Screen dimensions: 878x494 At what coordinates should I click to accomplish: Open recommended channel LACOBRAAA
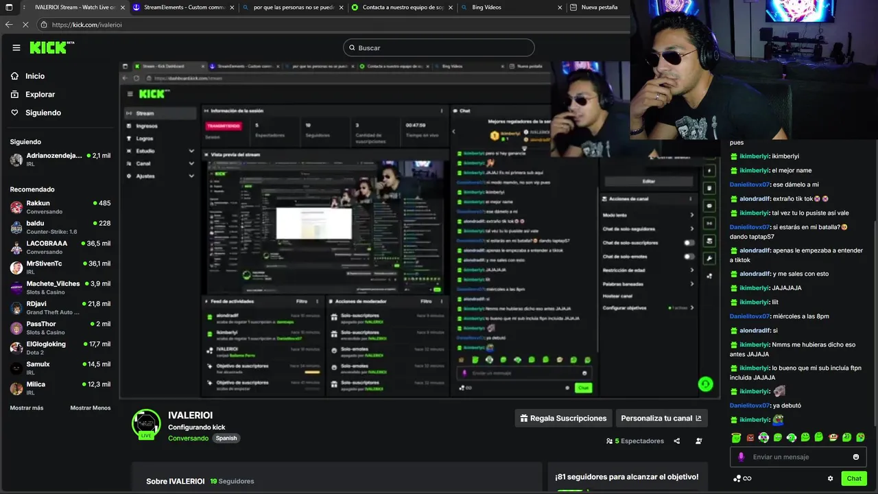pos(60,248)
